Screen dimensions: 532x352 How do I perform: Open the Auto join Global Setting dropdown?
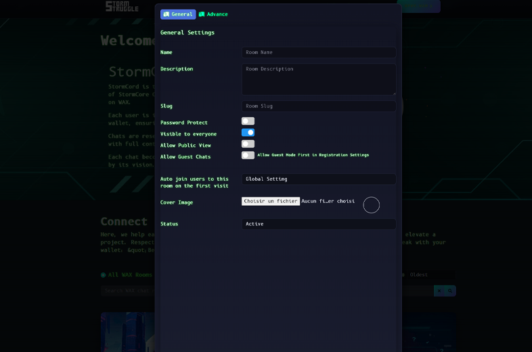pos(319,179)
